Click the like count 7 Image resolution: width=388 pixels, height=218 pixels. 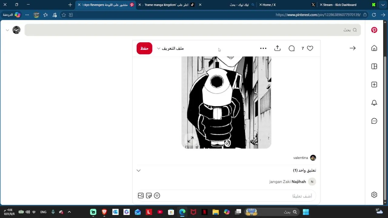[303, 48]
